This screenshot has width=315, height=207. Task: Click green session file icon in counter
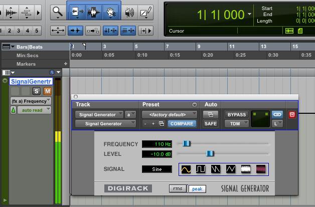300,31
